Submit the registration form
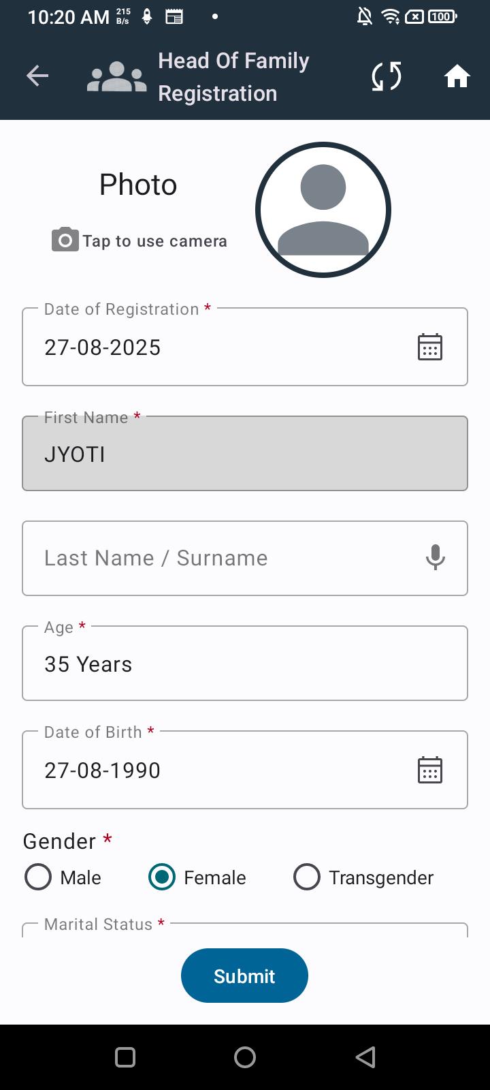This screenshot has width=490, height=1090. [244, 976]
